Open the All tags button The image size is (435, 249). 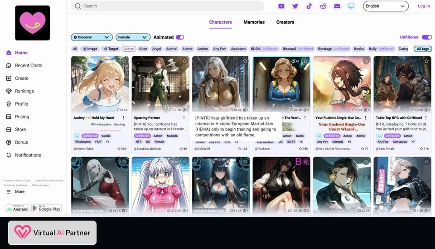[x=423, y=49]
